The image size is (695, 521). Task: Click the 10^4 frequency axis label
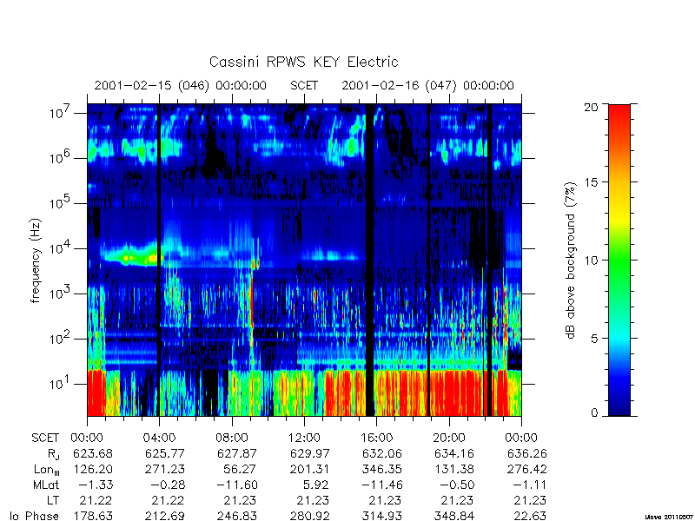click(60, 247)
